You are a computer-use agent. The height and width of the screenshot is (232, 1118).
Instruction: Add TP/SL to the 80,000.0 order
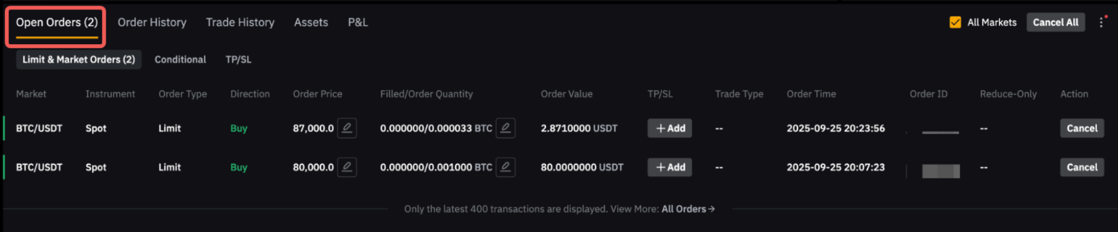tap(669, 167)
